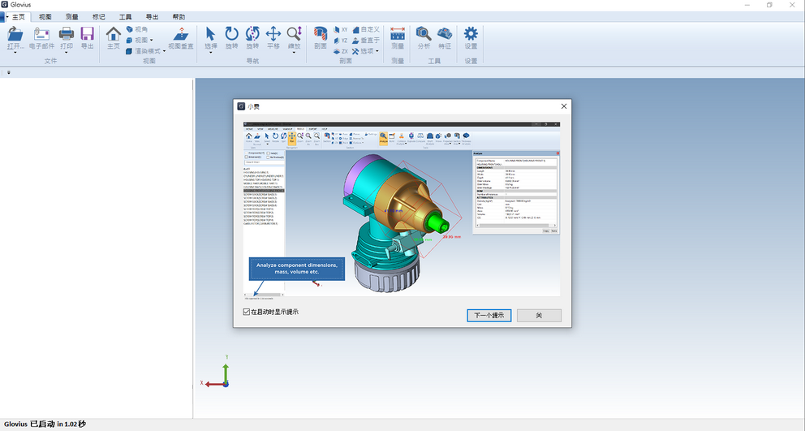This screenshot has width=805, height=431.
Task: Switch to the 帮助 ribbon tab
Action: 179,17
